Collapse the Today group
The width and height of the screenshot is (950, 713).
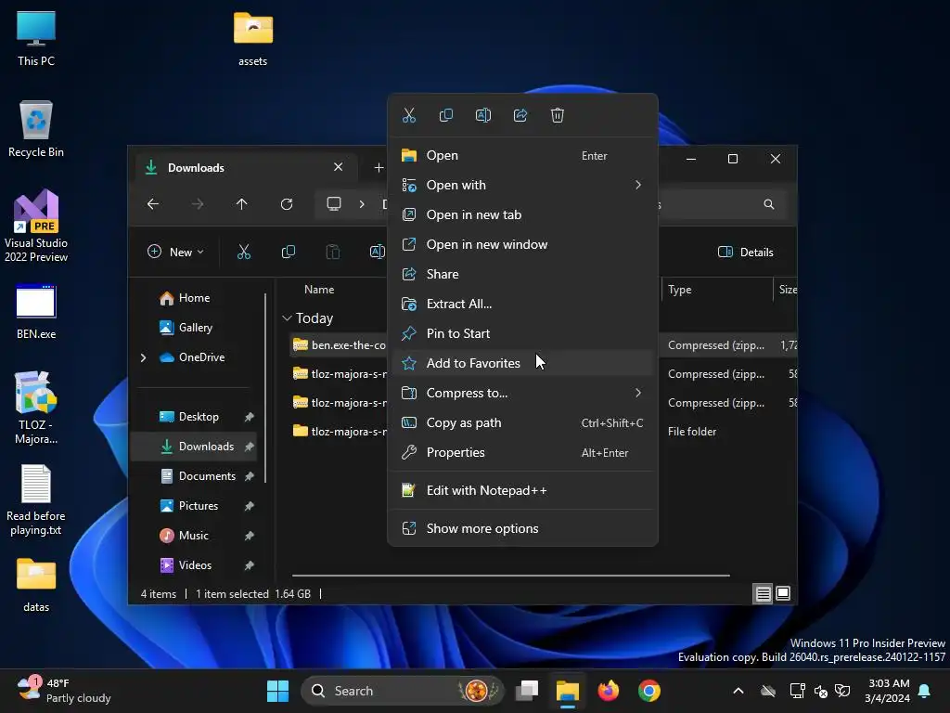point(288,318)
